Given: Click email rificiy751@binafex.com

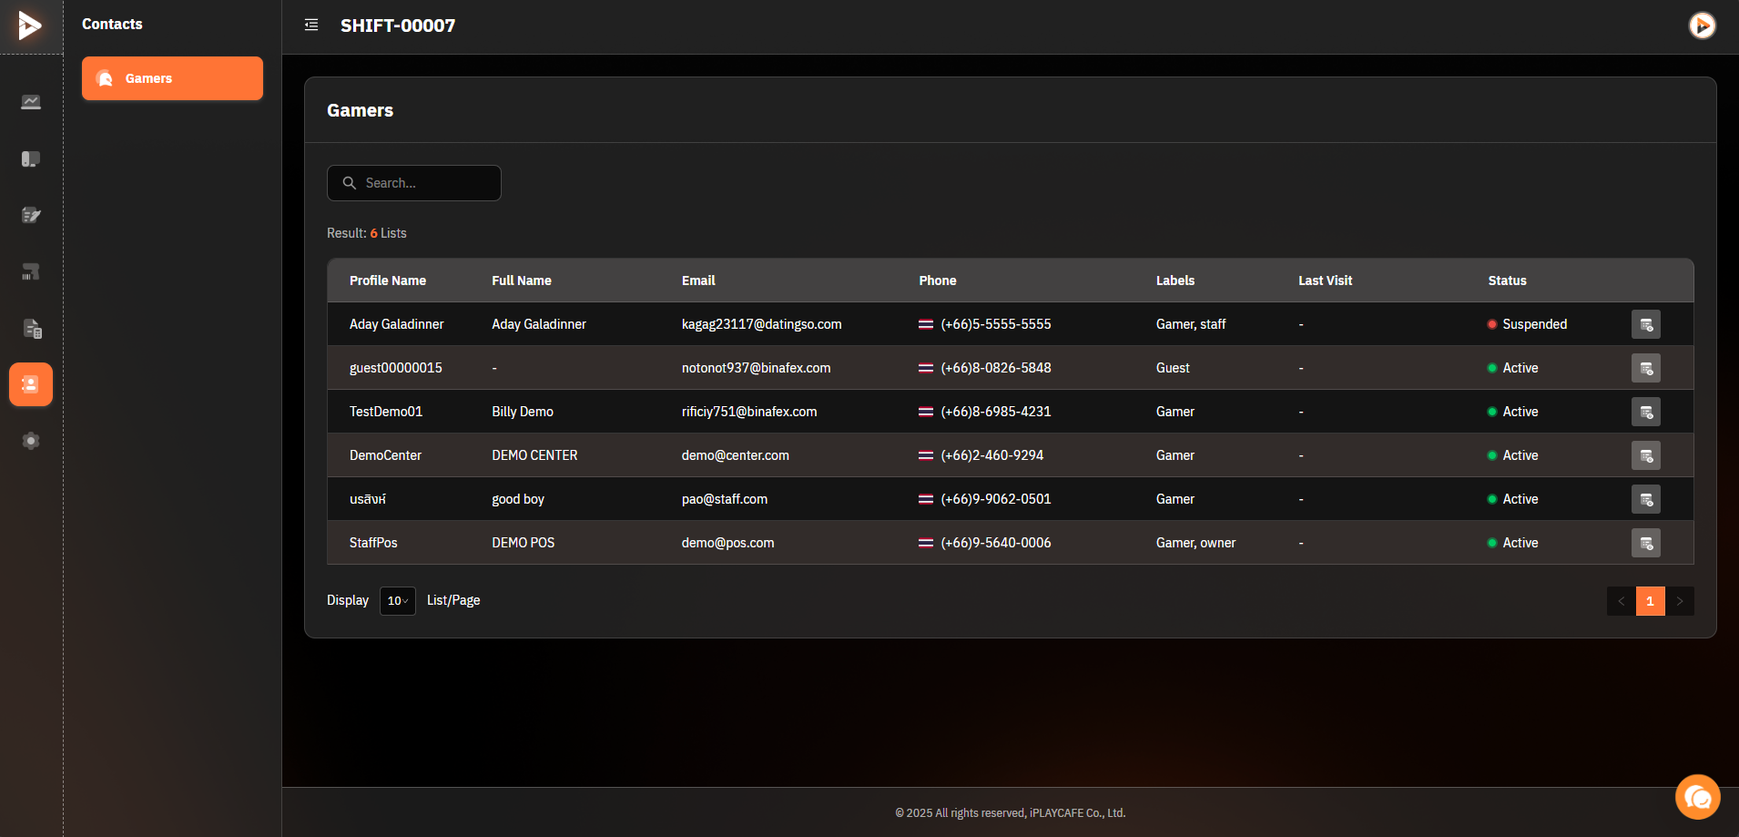Looking at the screenshot, I should pos(749,412).
